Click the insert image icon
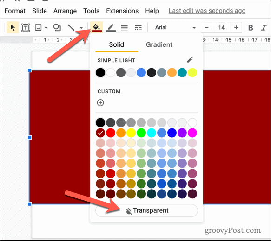Viewport: 271px width, 241px height. click(x=38, y=27)
